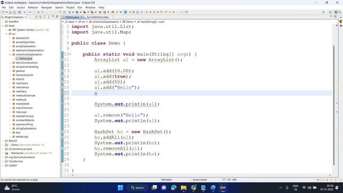Click the Debug bug icon in toolbar
343x193 pixels.
pyautogui.click(x=70, y=12)
